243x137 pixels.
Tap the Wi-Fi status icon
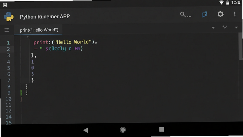(x=221, y=2)
